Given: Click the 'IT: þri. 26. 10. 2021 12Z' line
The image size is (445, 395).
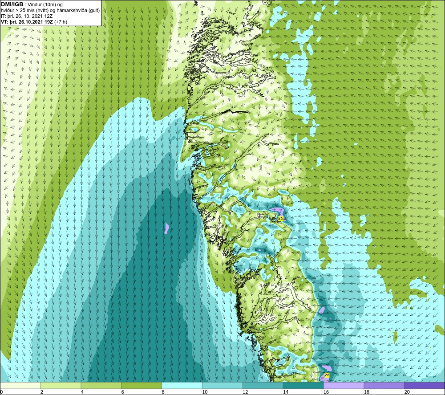Looking at the screenshot, I should pos(27,16).
